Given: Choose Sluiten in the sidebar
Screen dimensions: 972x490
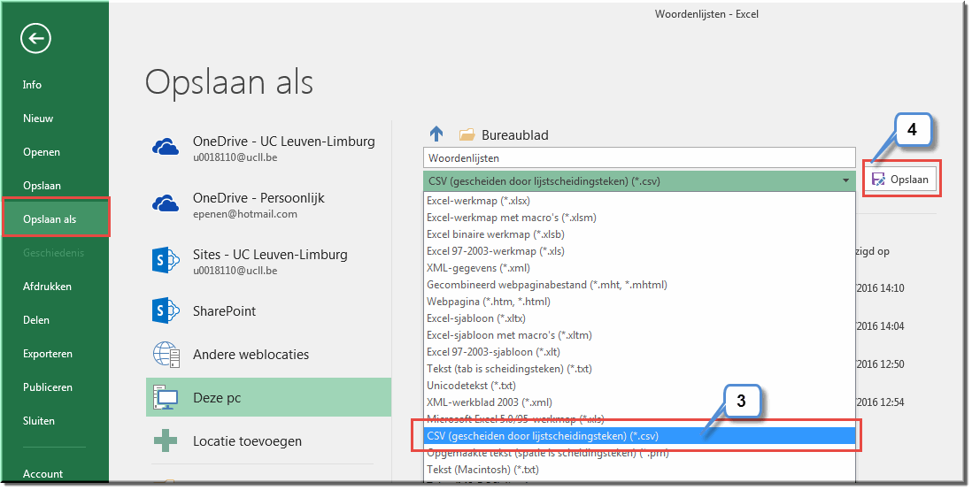Looking at the screenshot, I should [x=38, y=421].
